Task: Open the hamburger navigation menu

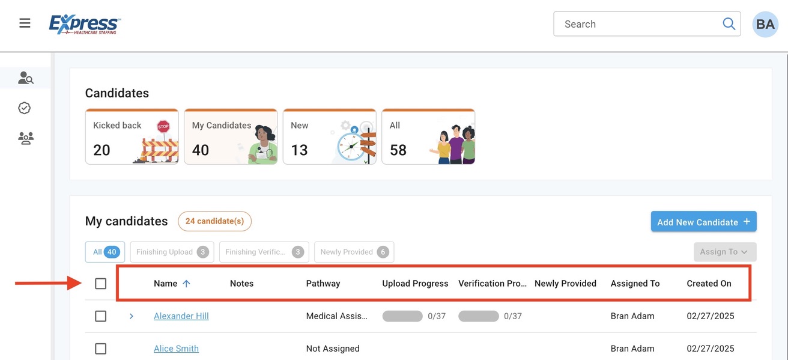Action: (x=25, y=23)
